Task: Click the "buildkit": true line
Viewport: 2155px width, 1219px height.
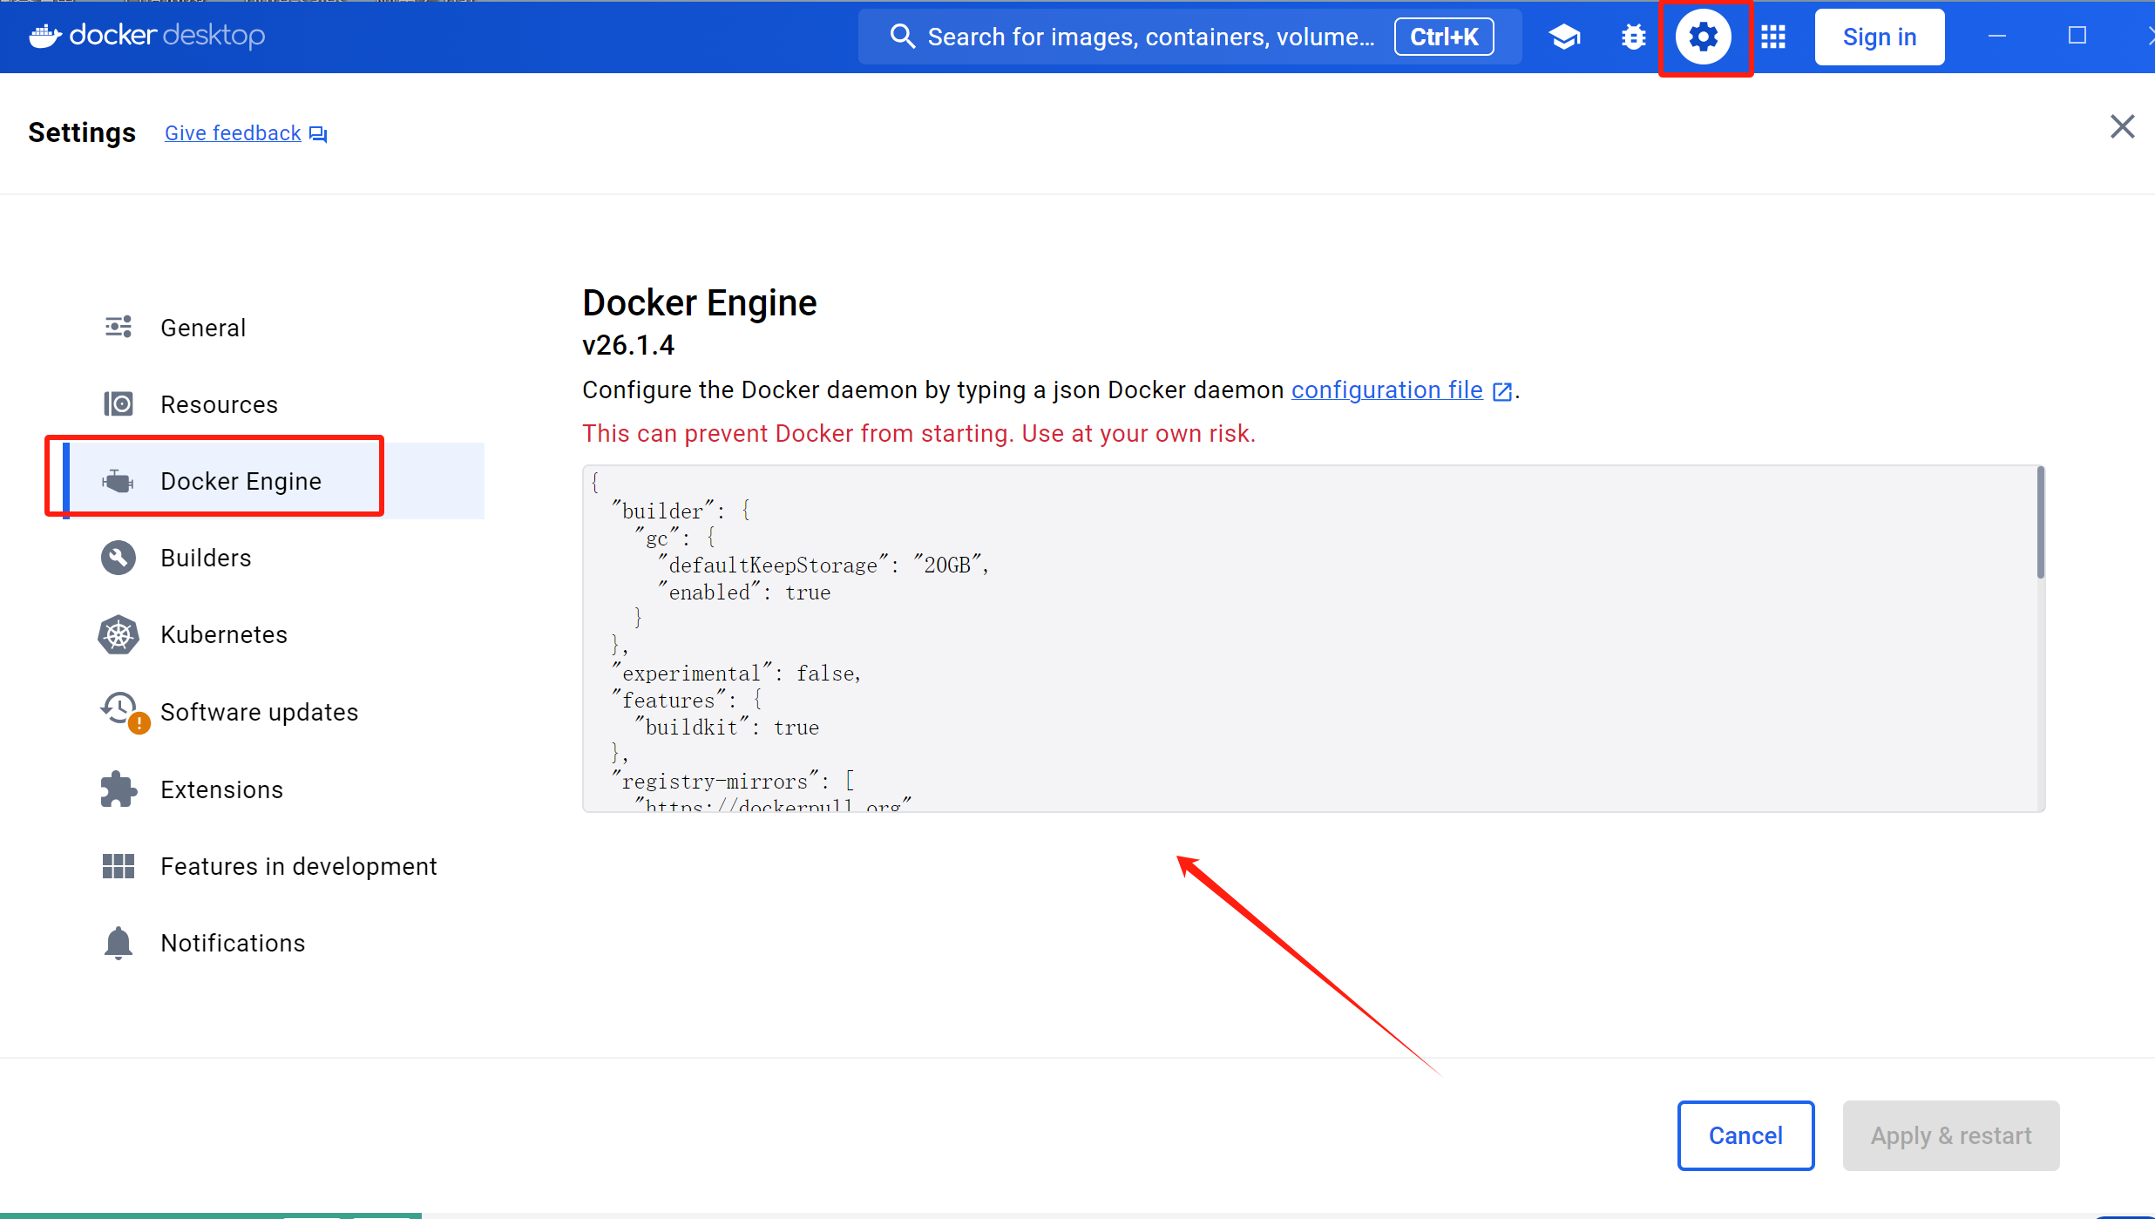Action: click(x=727, y=727)
